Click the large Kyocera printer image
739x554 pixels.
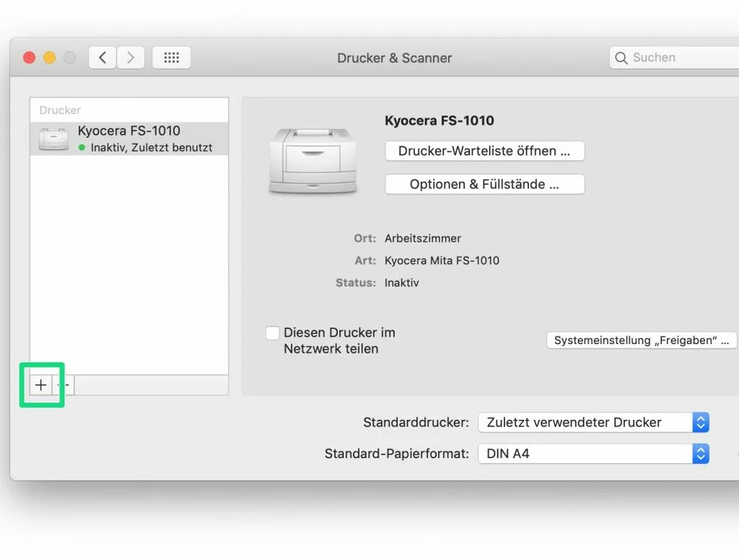pos(313,160)
